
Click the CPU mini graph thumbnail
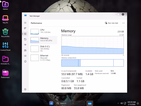click(35, 32)
